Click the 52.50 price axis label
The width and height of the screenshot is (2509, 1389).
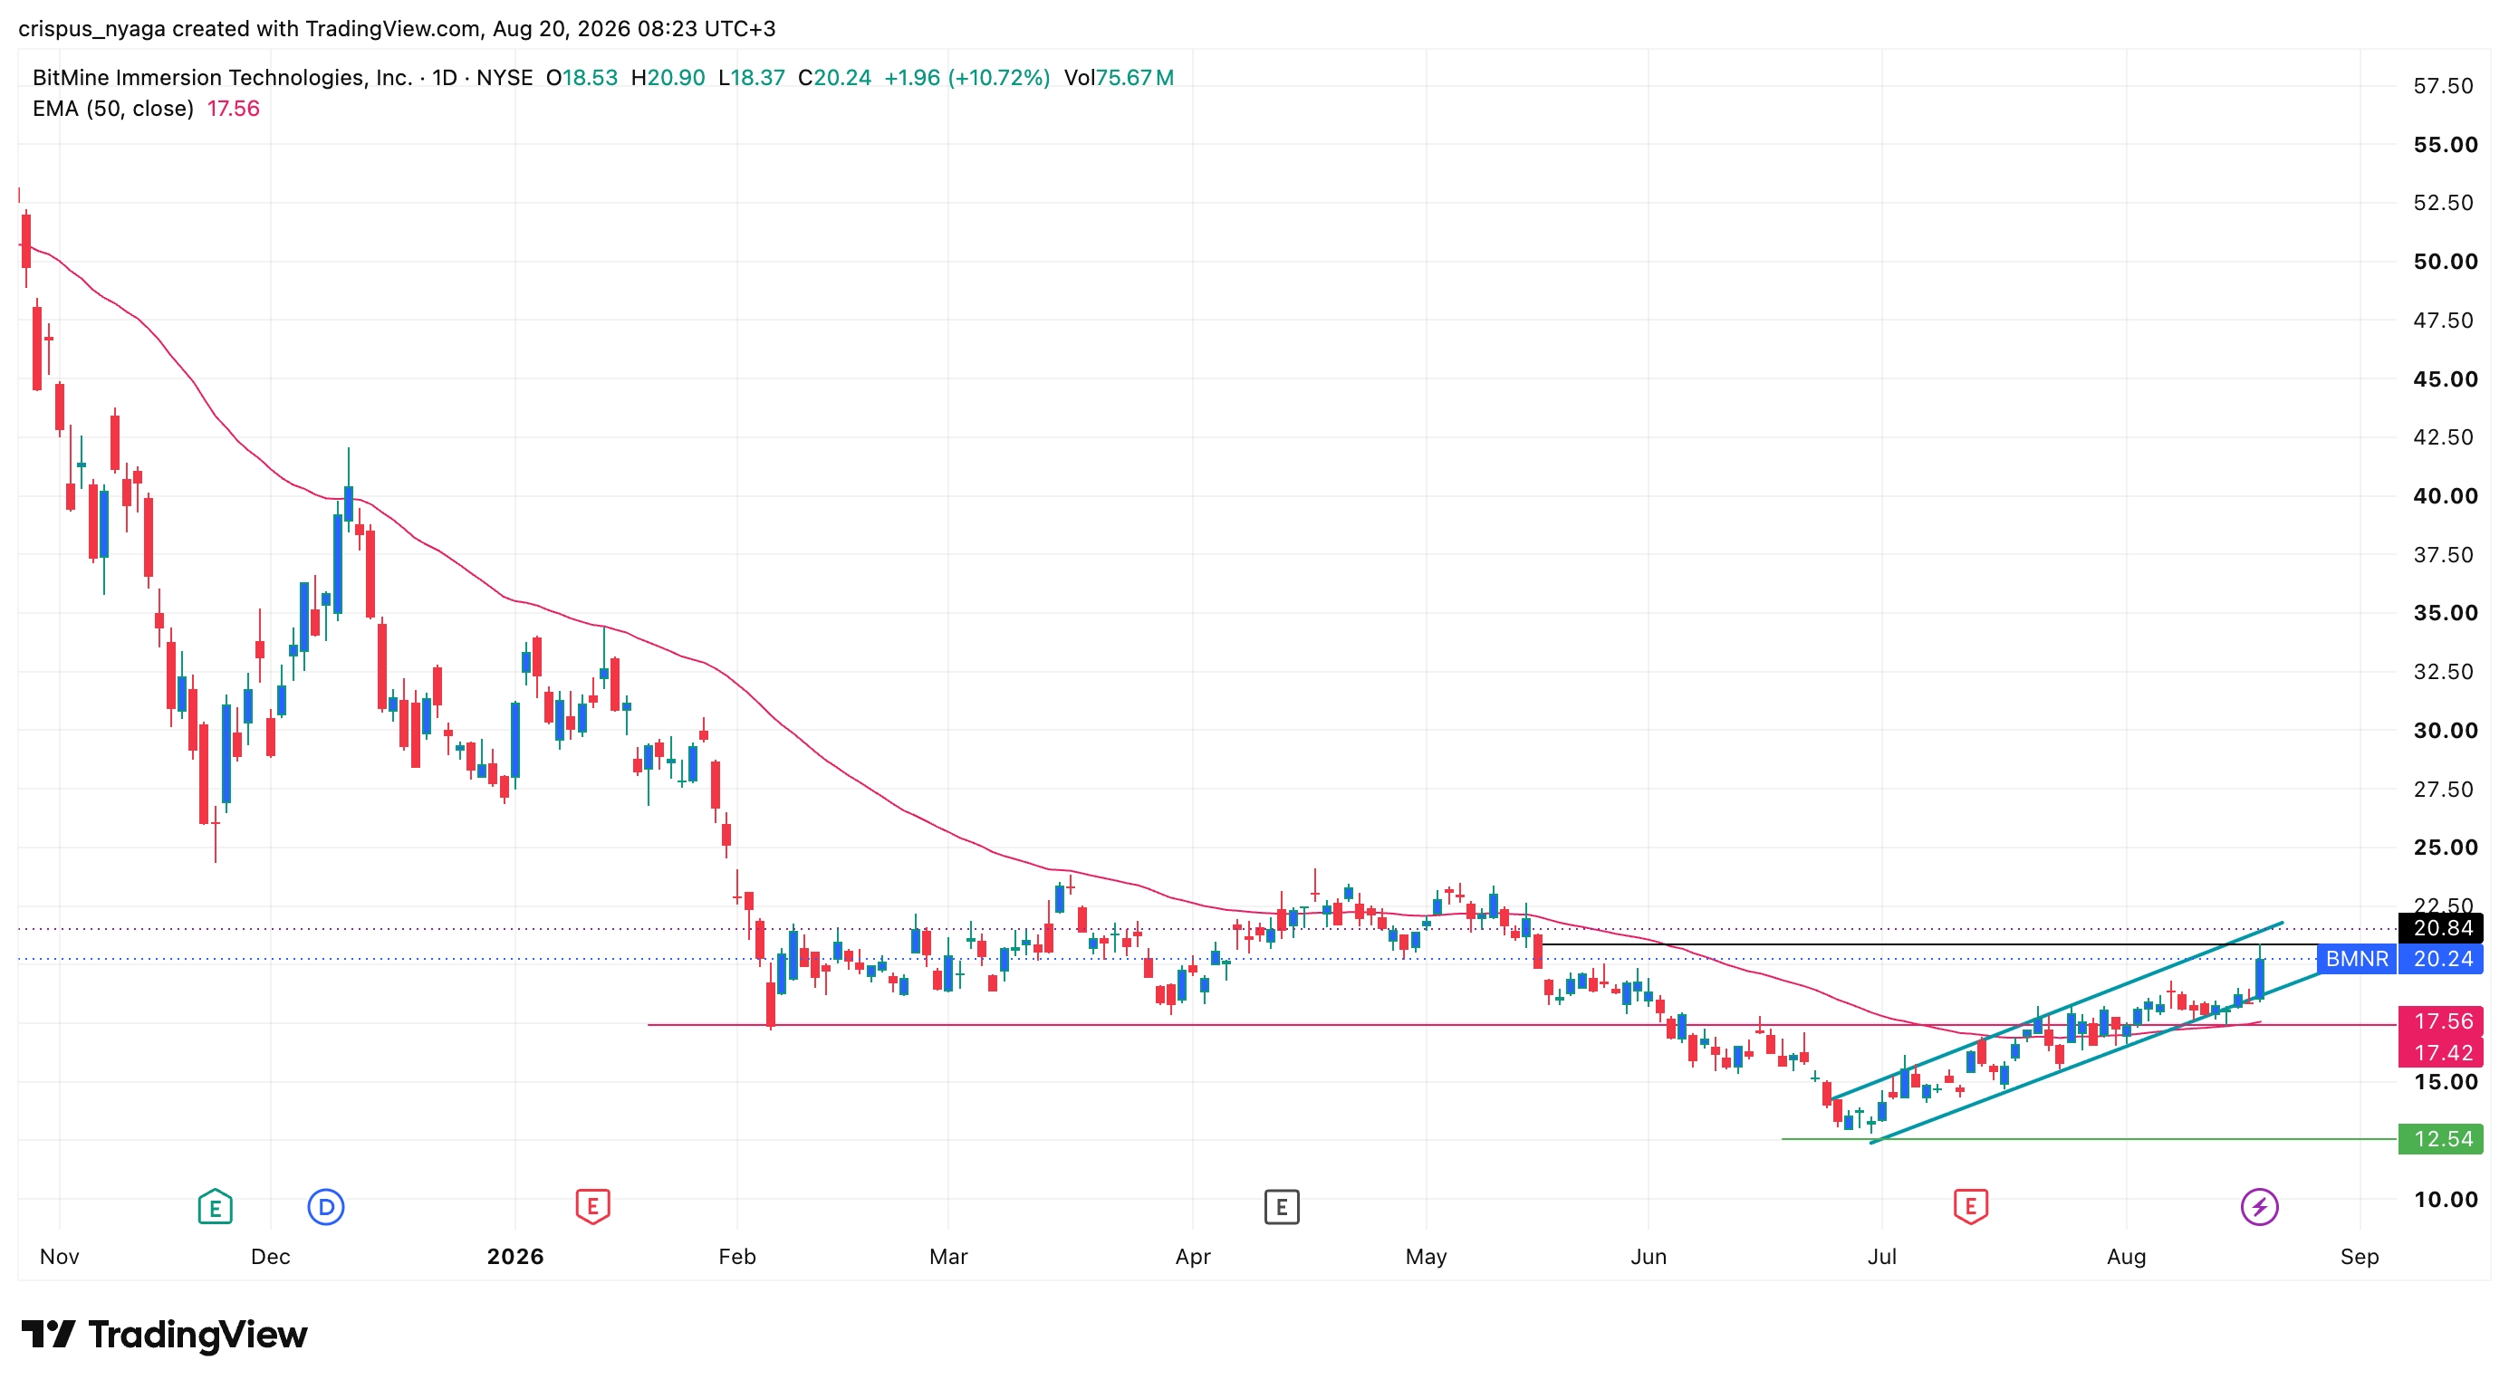2443,203
